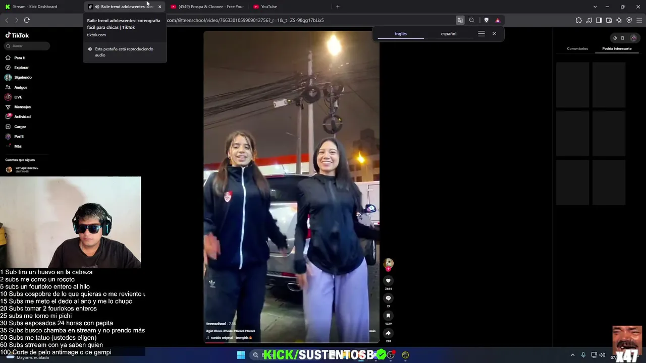Expand the video caption with más
The image size is (646, 363).
click(x=372, y=331)
